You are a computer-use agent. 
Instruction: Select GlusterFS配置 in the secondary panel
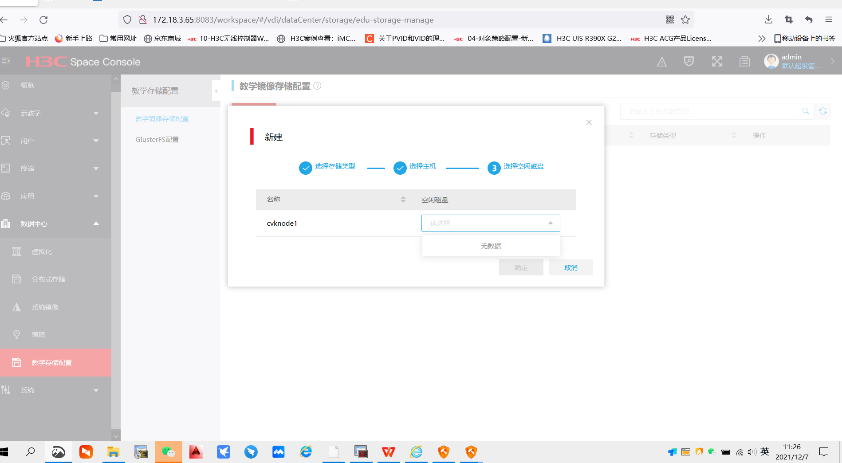coord(157,140)
